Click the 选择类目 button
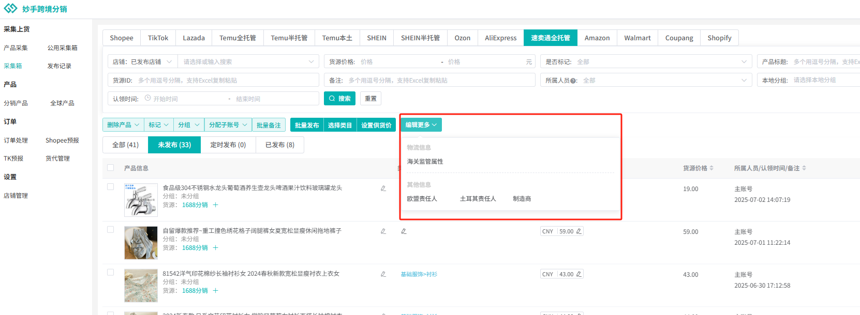The height and width of the screenshot is (315, 860). pyautogui.click(x=340, y=125)
